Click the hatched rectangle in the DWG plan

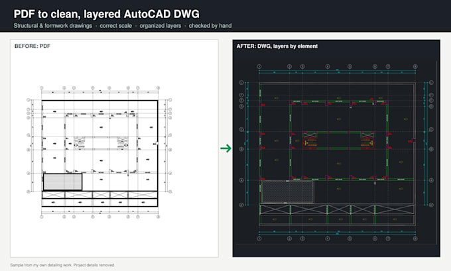pos(288,192)
